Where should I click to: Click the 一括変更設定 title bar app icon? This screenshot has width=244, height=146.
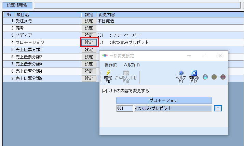105,56
